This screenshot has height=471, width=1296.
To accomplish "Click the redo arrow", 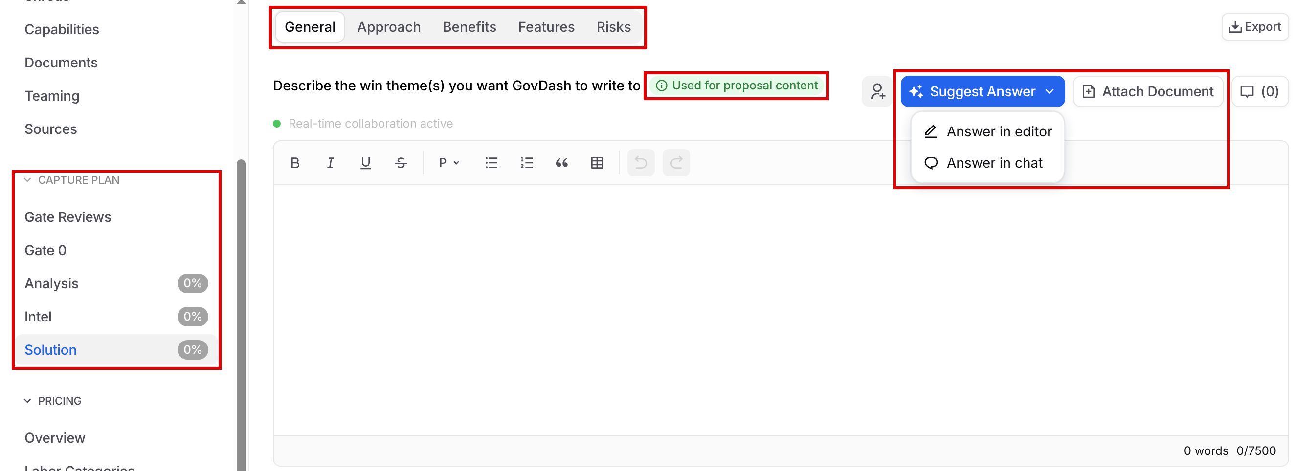I will (x=676, y=163).
